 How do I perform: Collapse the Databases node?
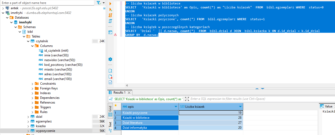7,18
